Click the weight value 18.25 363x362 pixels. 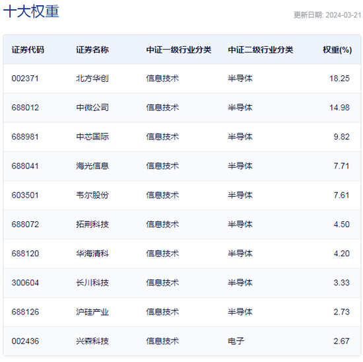click(339, 79)
